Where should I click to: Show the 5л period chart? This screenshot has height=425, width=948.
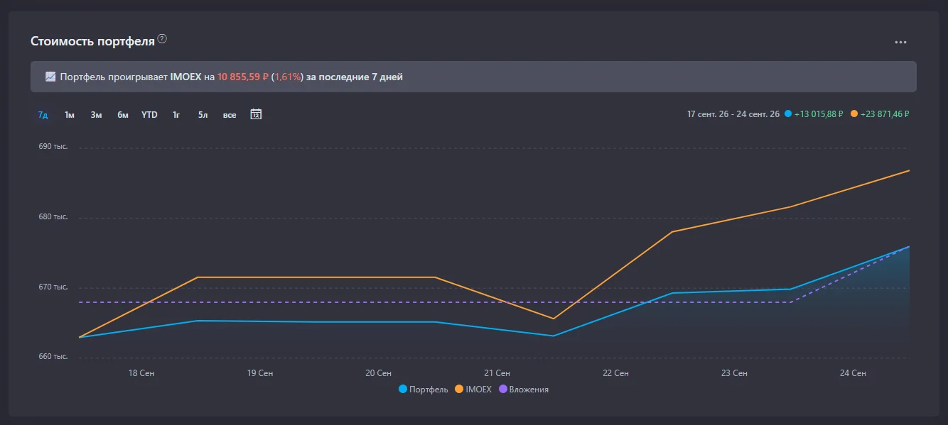[x=203, y=115]
